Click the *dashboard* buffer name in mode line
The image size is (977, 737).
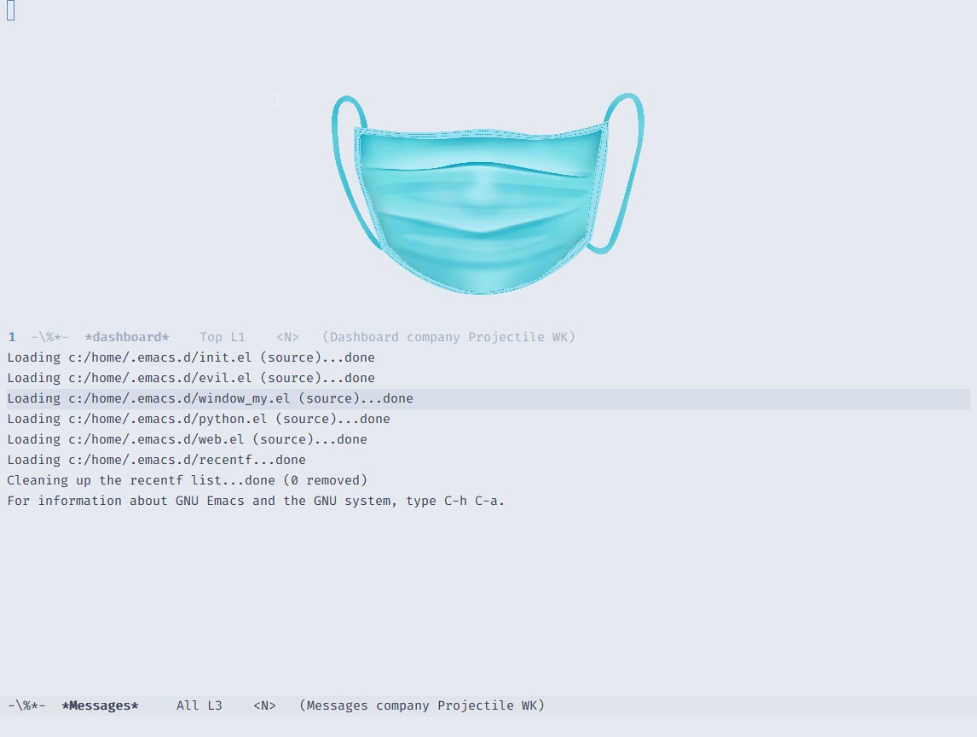tap(127, 337)
